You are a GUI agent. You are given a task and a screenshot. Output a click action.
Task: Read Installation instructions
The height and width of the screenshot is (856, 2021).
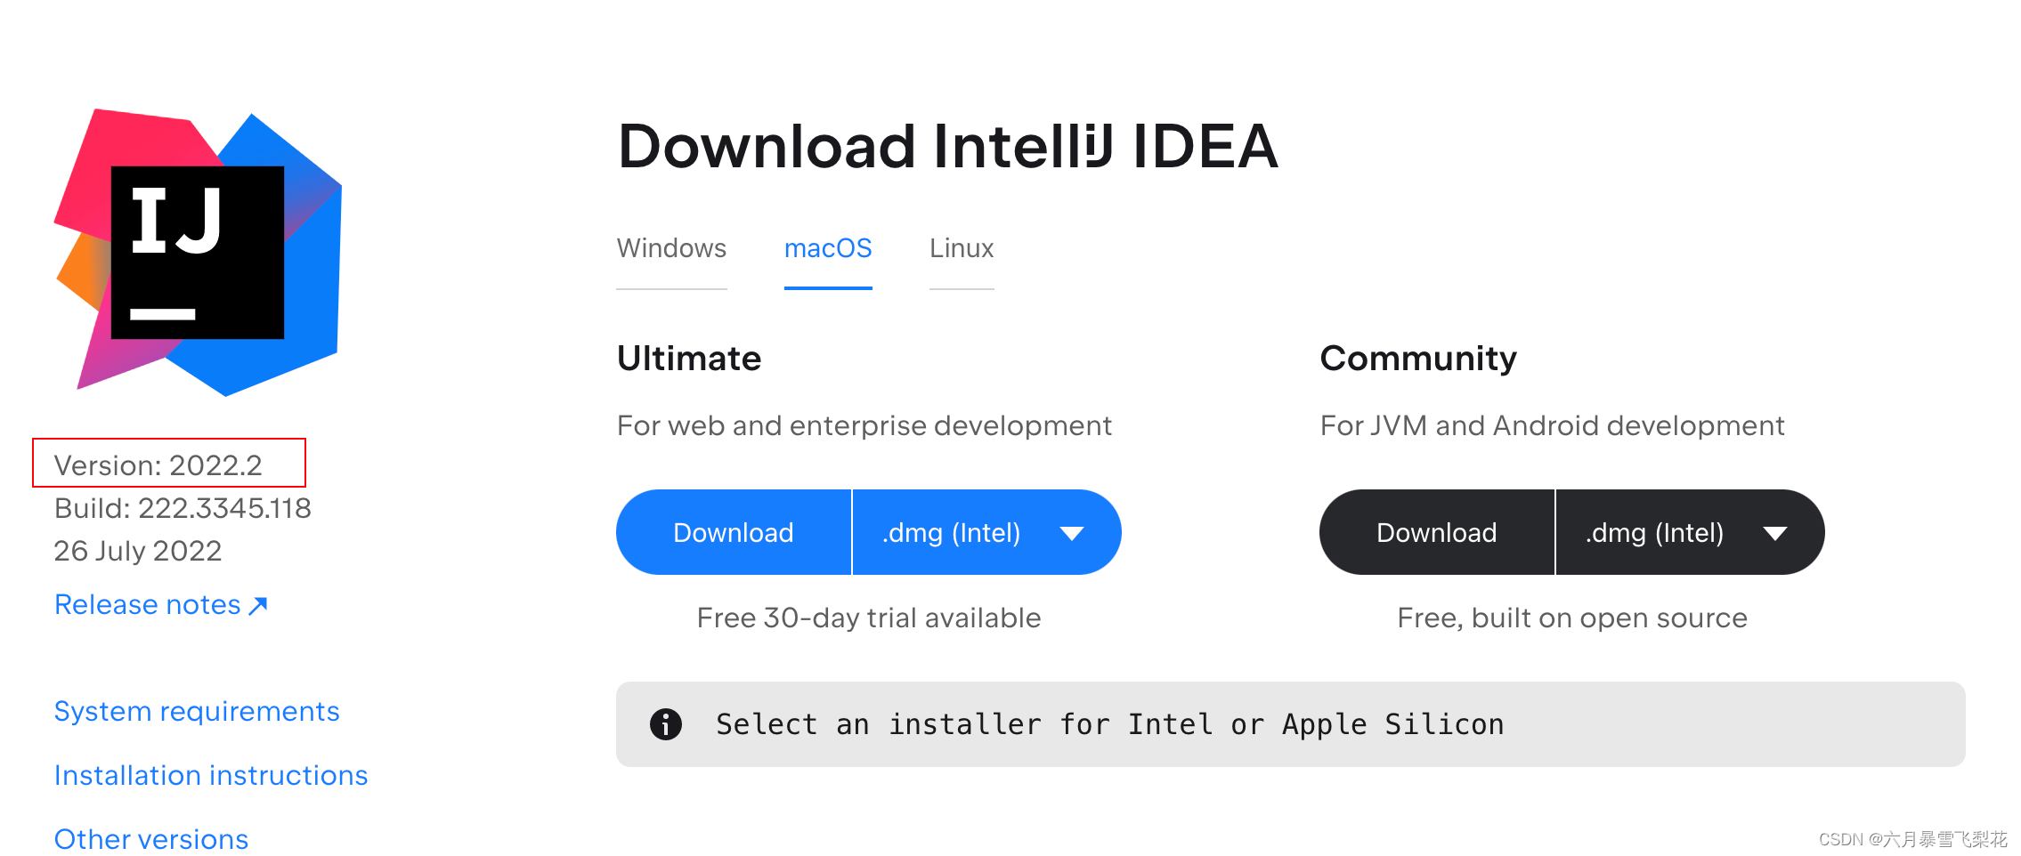210,775
